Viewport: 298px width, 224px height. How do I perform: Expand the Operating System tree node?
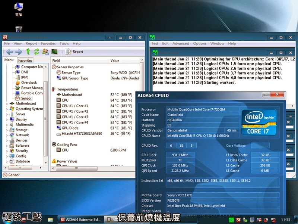pyautogui.click(x=7, y=109)
